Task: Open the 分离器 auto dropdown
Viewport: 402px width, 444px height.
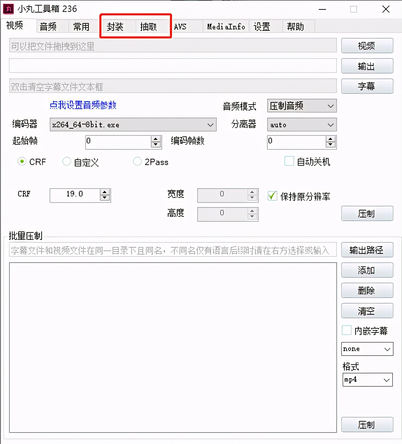Action: (x=330, y=124)
